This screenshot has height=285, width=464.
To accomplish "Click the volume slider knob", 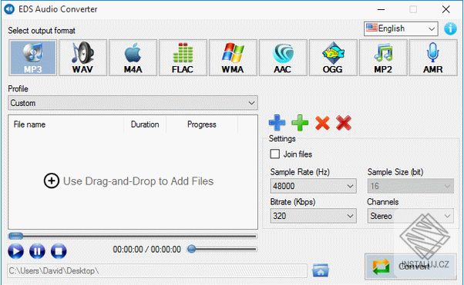I will pos(192,249).
